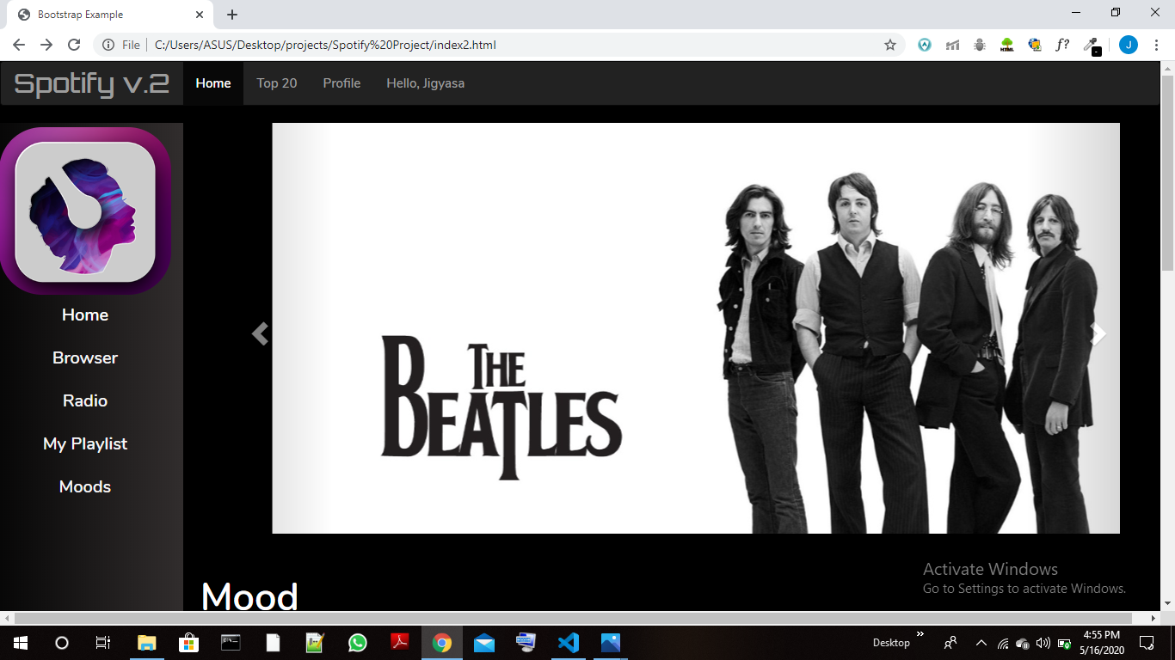Open the f? font finder extension
The width and height of the screenshot is (1175, 660).
click(1062, 45)
